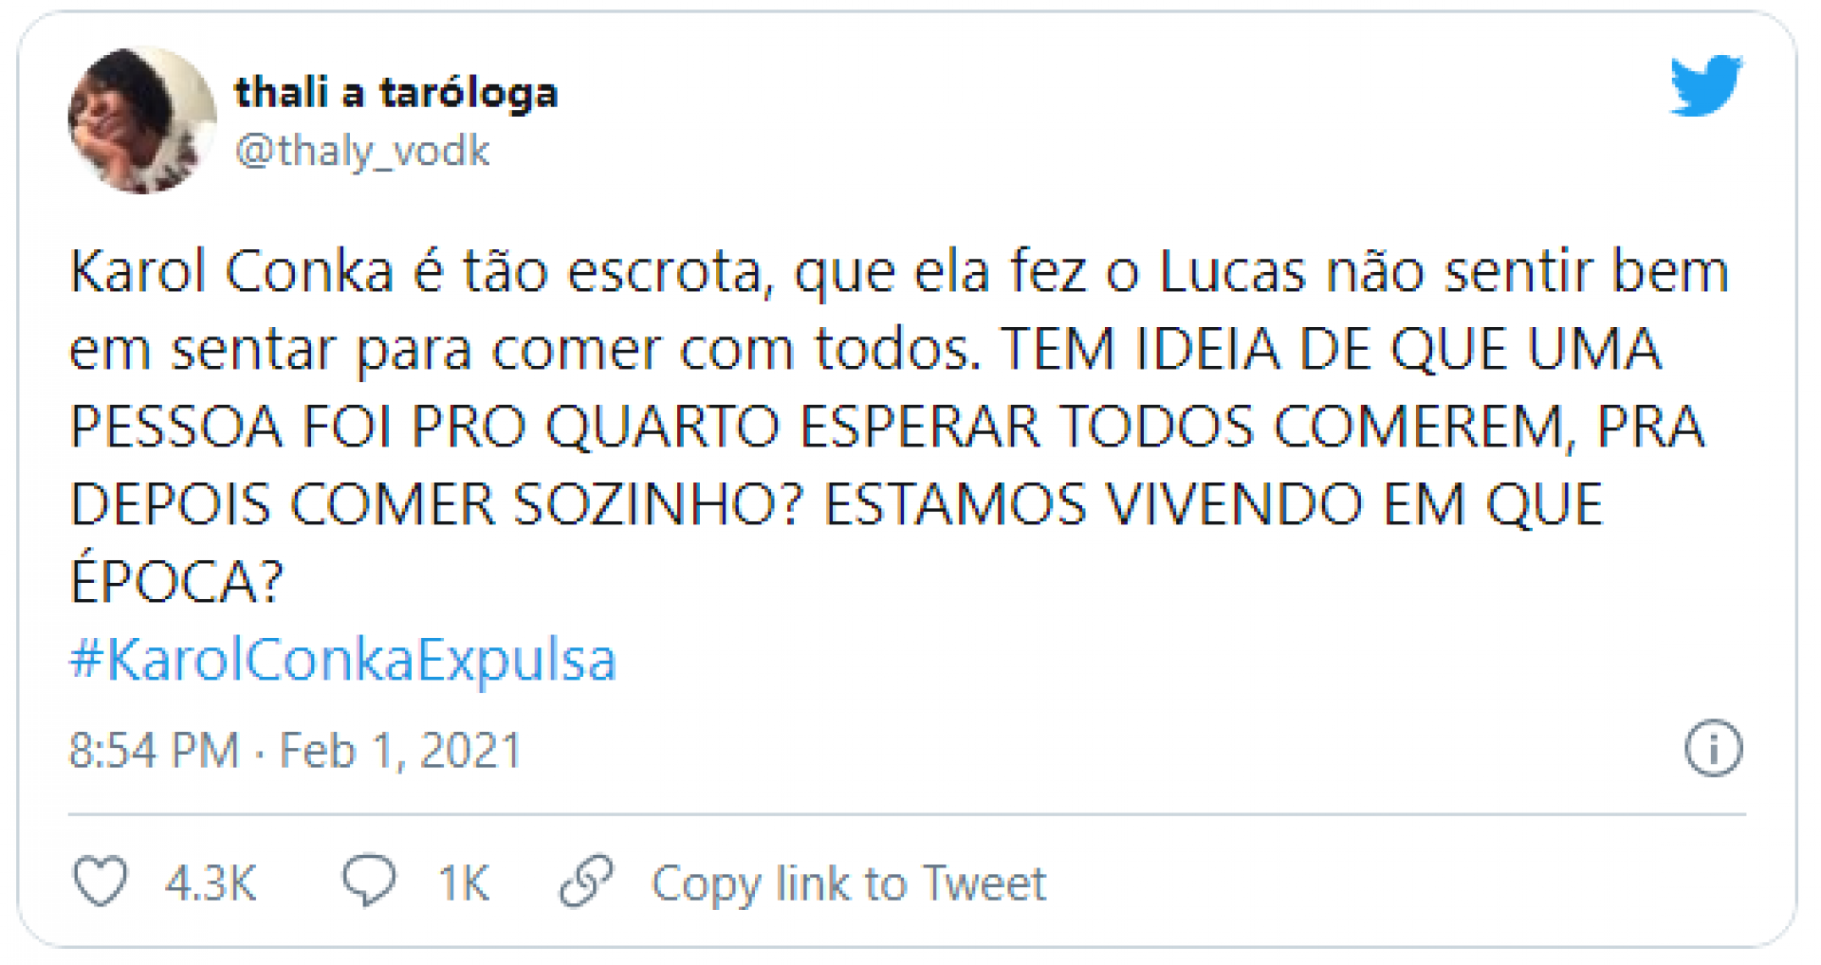The width and height of the screenshot is (1821, 965).
Task: Click the chain link icon
Action: point(586,882)
